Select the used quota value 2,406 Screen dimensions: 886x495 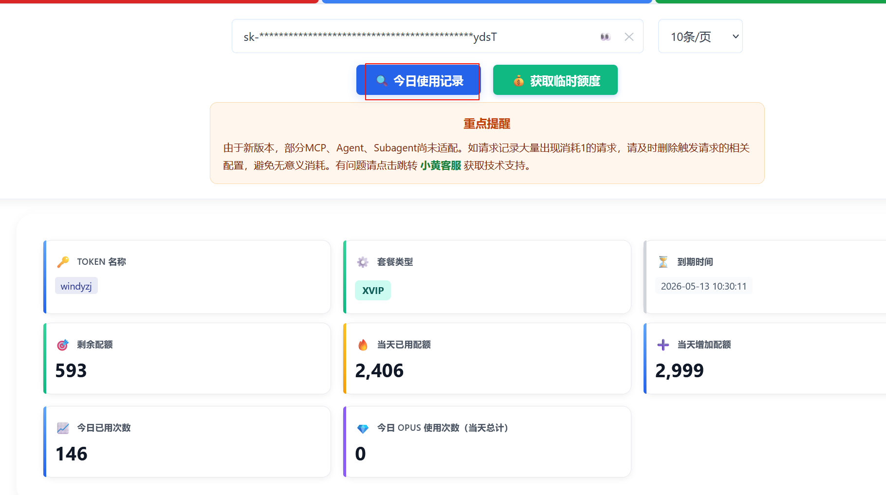[379, 371]
